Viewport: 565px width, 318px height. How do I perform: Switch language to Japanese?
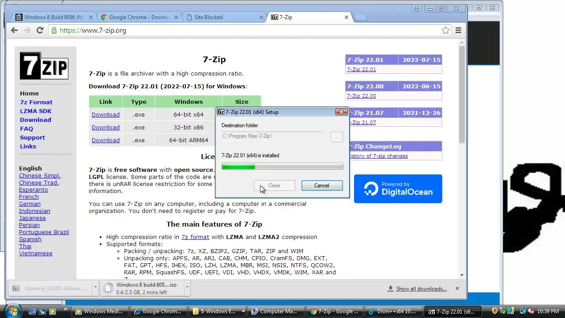(x=32, y=218)
